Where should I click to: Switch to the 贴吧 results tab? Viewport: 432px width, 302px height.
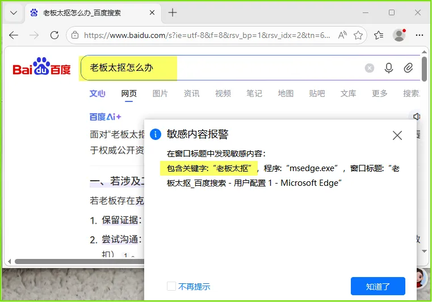(x=317, y=93)
